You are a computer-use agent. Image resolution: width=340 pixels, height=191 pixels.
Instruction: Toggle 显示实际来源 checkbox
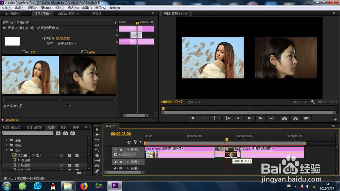(x=69, y=106)
